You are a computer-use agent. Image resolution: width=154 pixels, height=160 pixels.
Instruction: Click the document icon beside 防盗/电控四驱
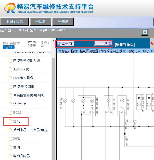tap(10, 87)
